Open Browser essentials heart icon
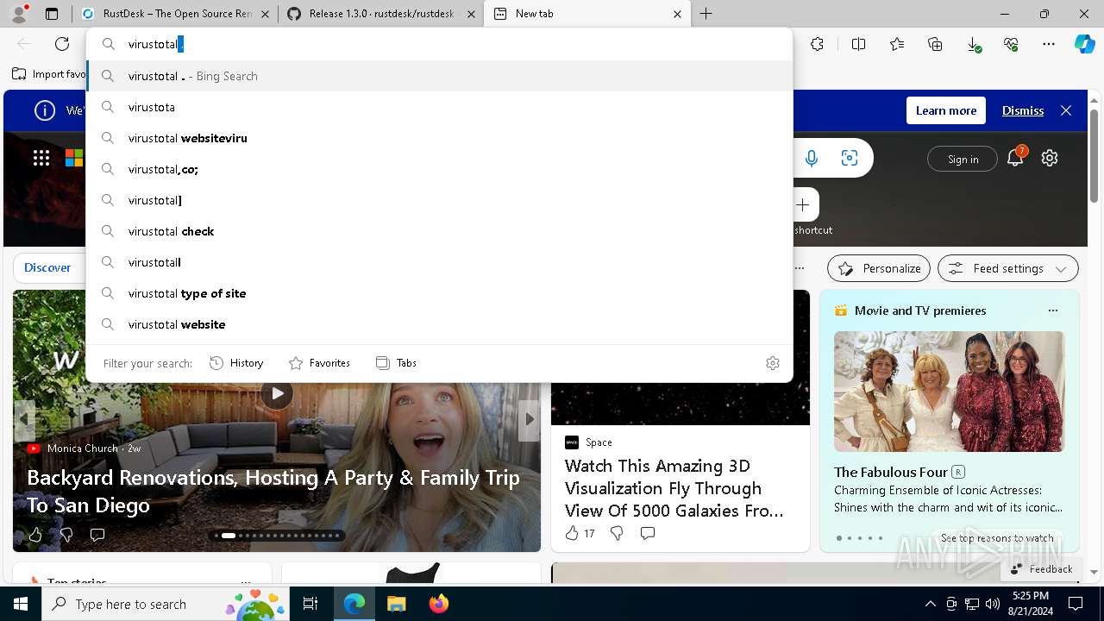This screenshot has height=621, width=1104. click(x=1011, y=44)
